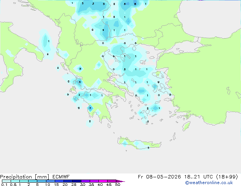Select the '(18+99)' forecast offset text

point(227,177)
